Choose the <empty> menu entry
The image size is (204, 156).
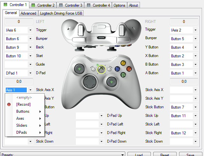click(x=25, y=97)
